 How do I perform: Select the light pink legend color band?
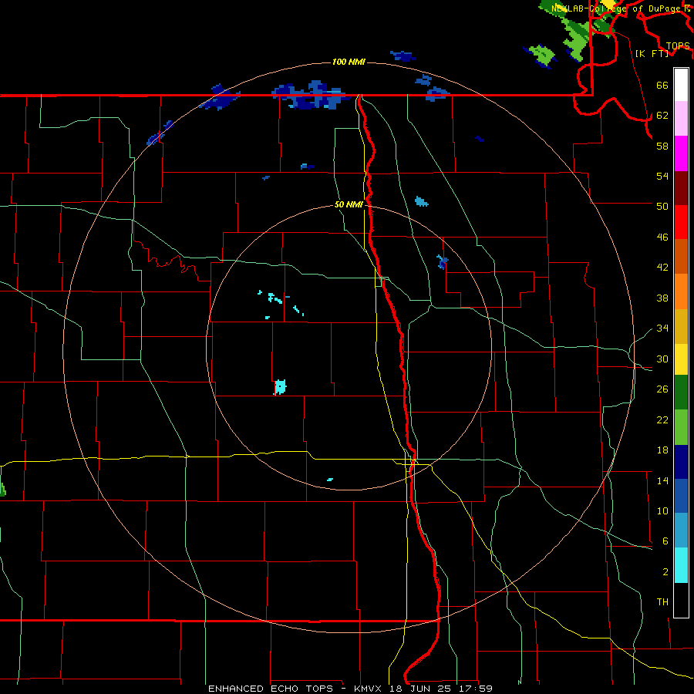click(x=681, y=118)
